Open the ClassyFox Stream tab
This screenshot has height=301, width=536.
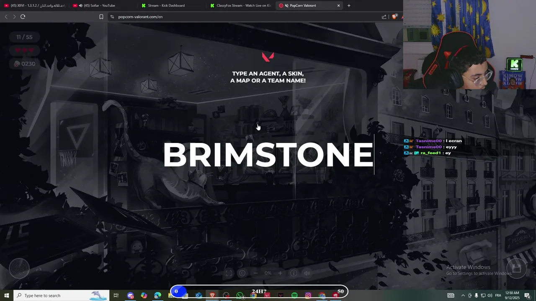click(x=241, y=5)
